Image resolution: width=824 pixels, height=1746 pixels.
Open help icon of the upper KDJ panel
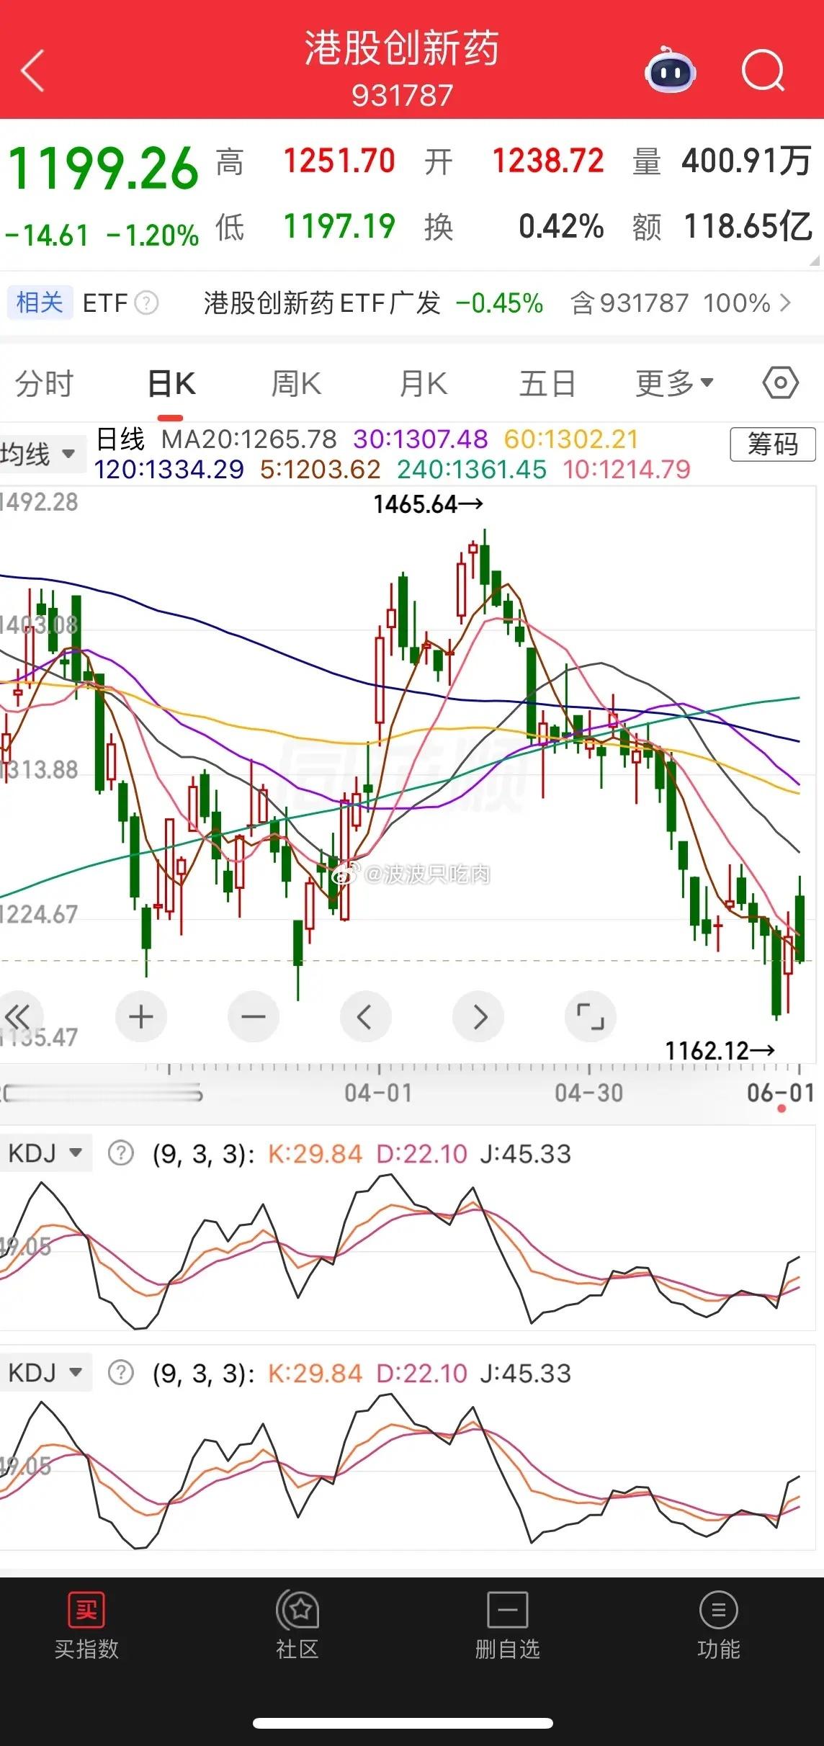120,1153
